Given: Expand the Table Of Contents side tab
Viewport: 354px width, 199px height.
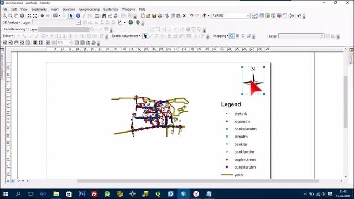Looking at the screenshot, I should pos(2,64).
